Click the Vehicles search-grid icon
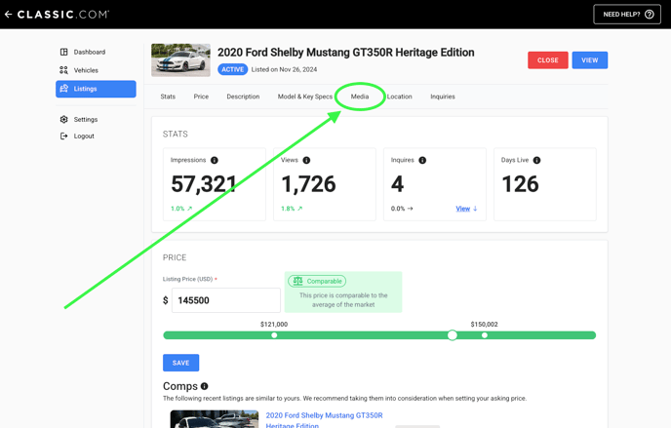Viewport: 671px width, 428px height. (x=63, y=70)
